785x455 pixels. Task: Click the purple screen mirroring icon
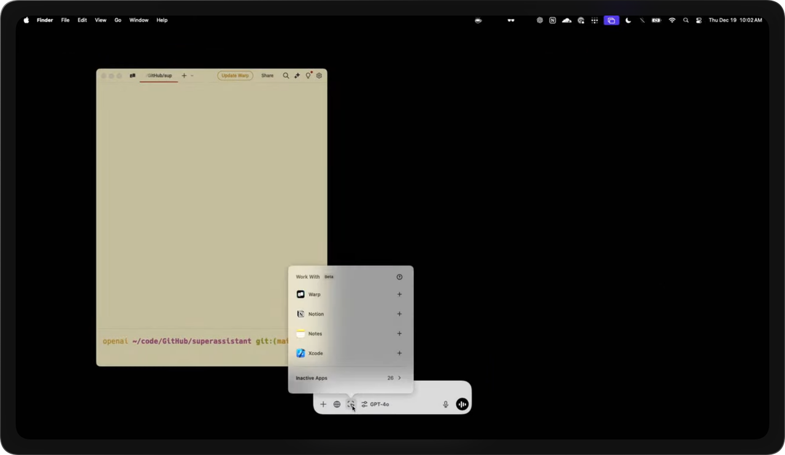click(611, 20)
